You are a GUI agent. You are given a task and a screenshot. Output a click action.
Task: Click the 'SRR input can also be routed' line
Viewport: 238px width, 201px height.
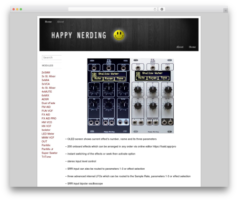(105, 169)
